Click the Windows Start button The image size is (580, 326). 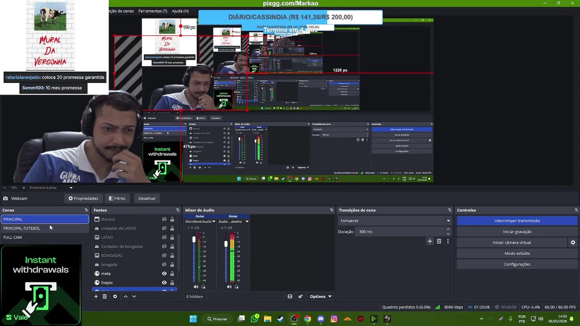(x=193, y=319)
